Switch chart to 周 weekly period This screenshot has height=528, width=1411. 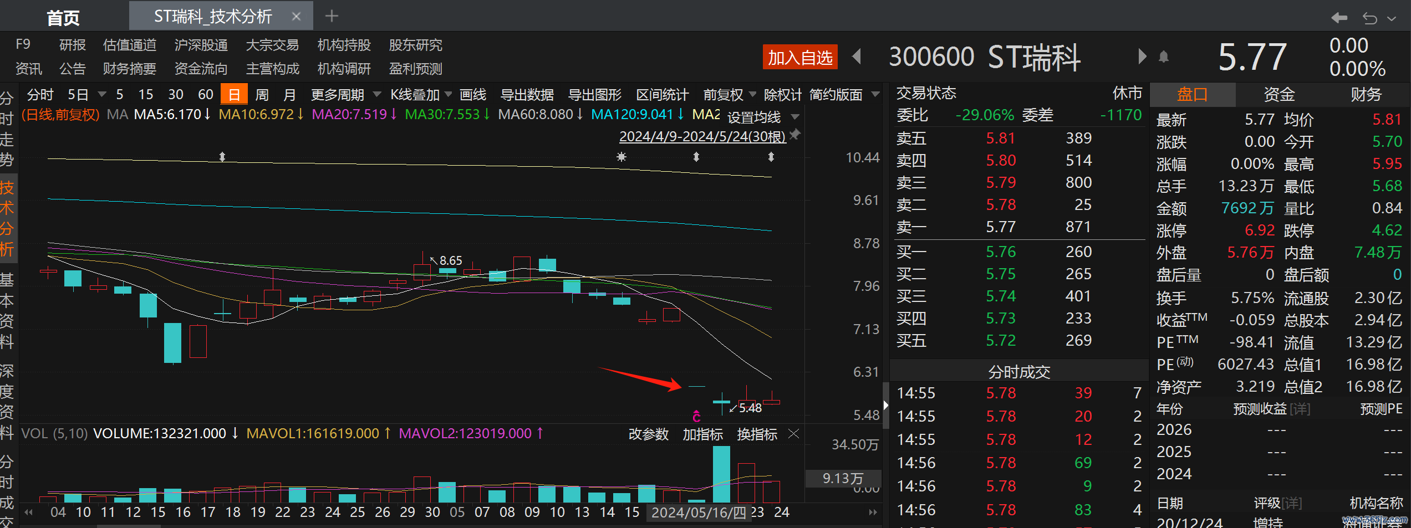click(262, 95)
